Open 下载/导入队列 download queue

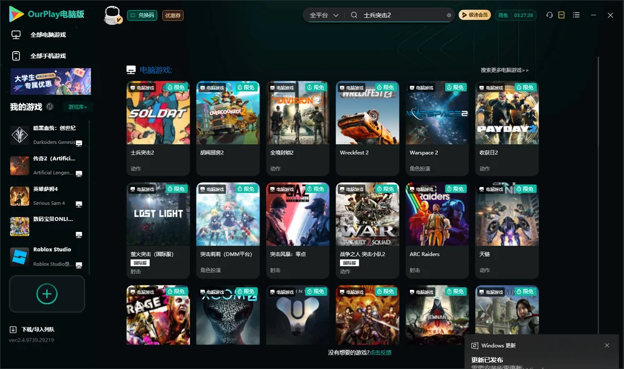click(32, 330)
